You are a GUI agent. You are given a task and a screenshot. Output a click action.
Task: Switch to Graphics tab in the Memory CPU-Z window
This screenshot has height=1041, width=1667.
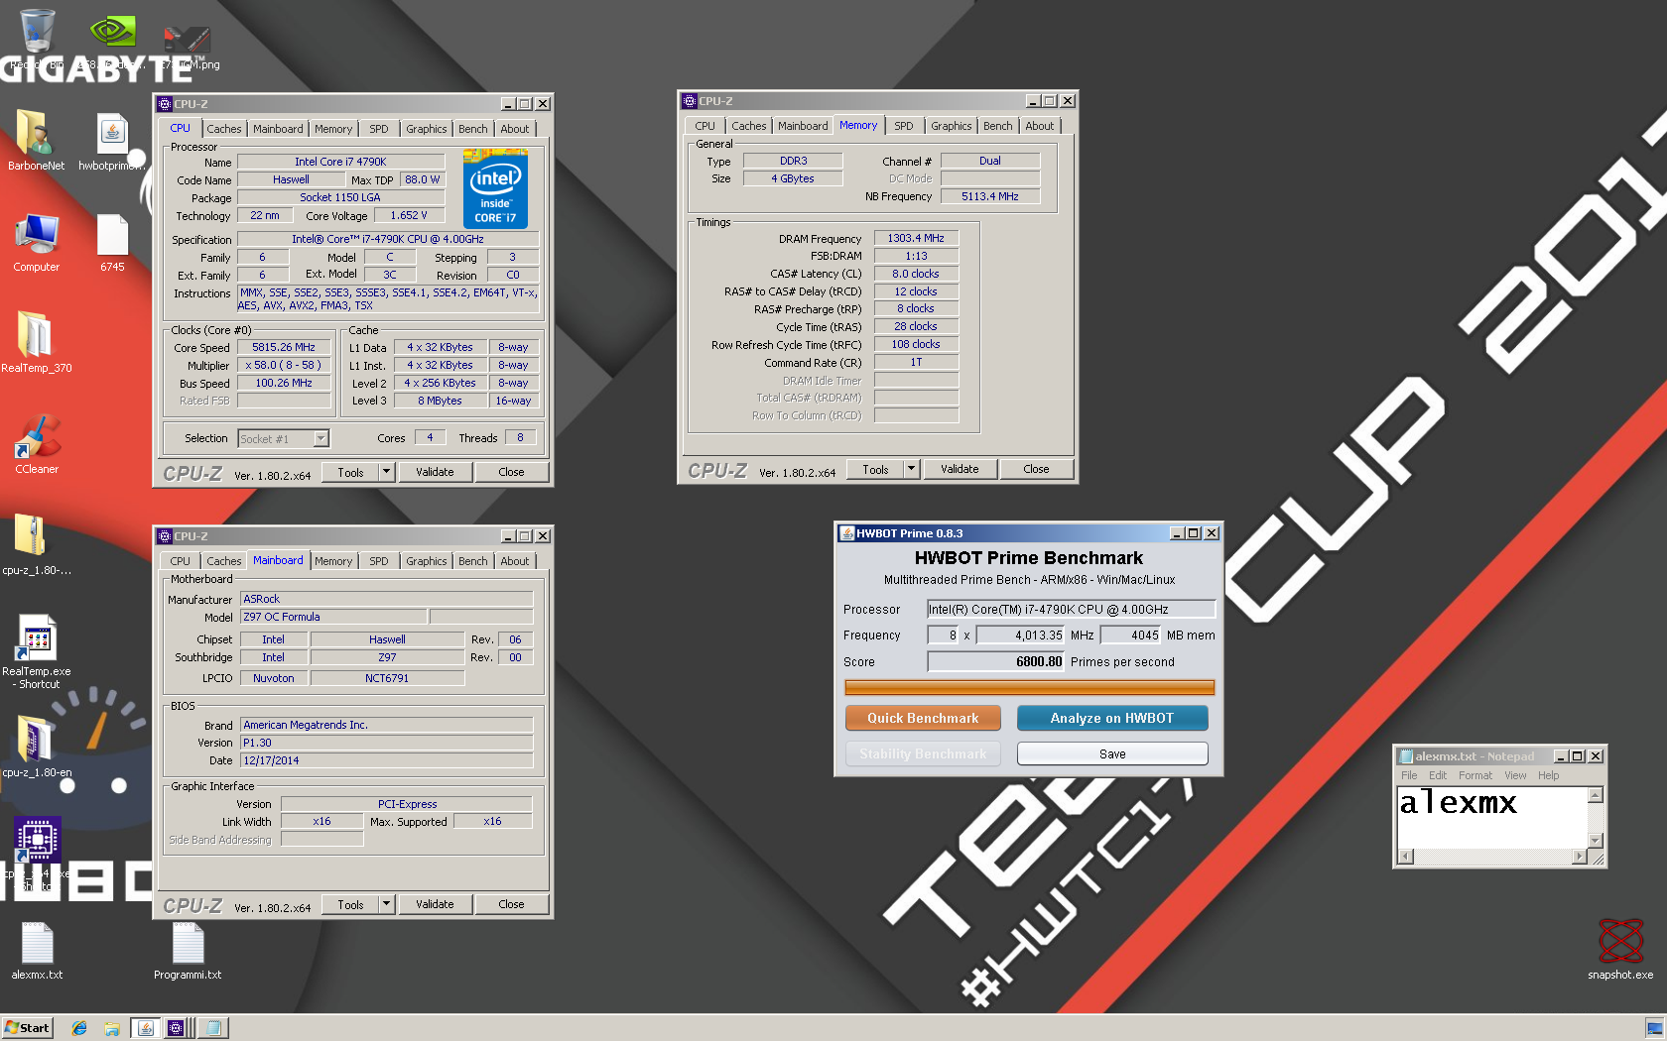click(951, 126)
